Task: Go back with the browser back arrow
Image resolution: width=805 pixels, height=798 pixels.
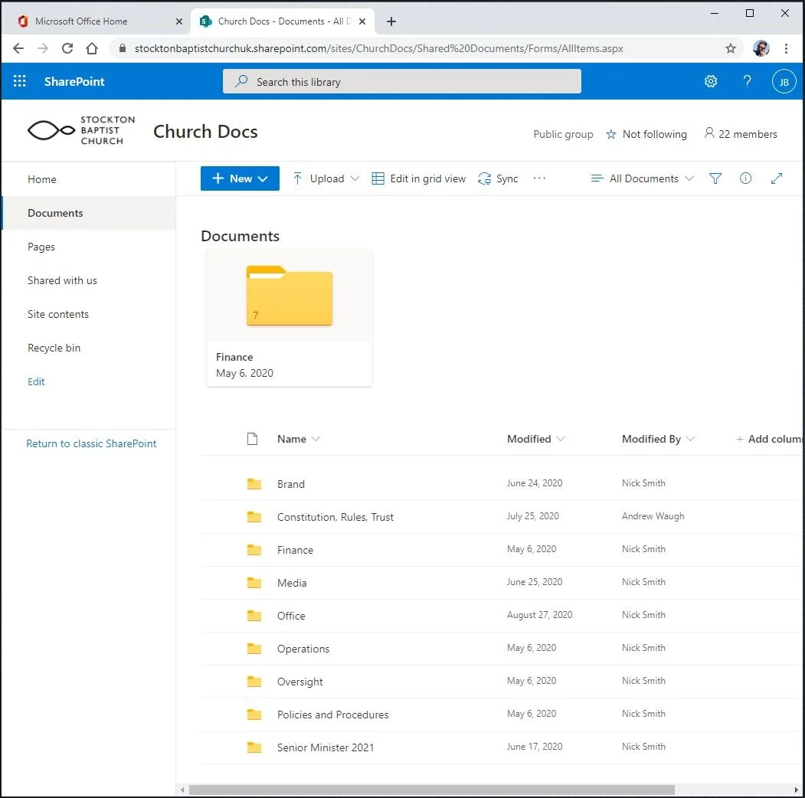Action: [x=18, y=48]
